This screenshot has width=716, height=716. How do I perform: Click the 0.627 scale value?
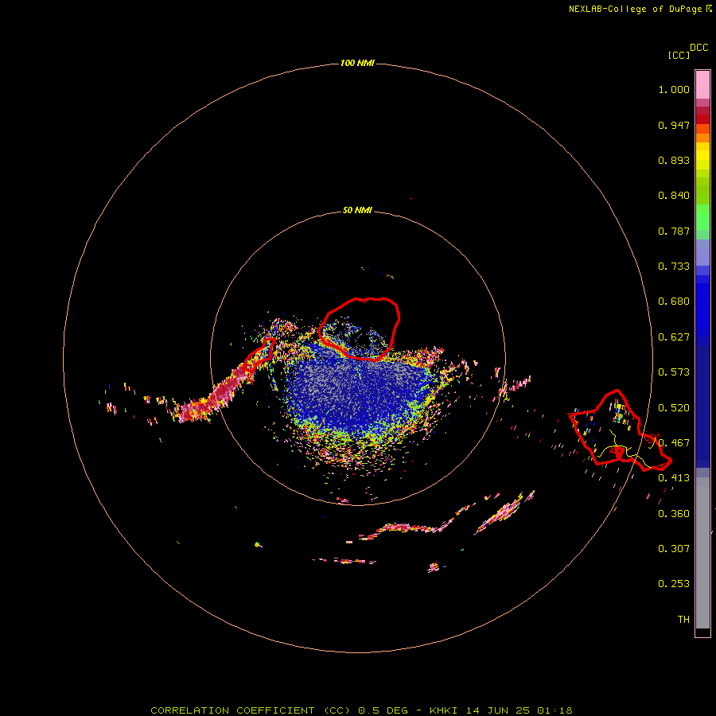(x=674, y=337)
